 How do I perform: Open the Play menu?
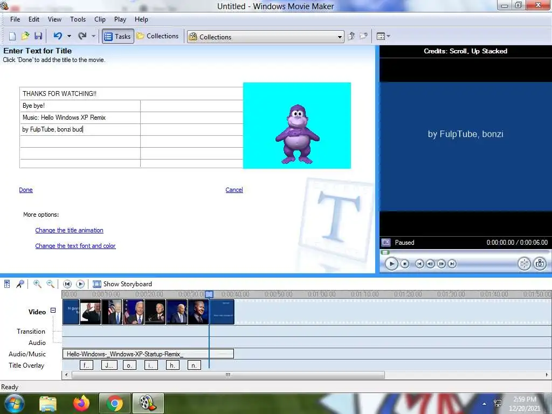[120, 19]
